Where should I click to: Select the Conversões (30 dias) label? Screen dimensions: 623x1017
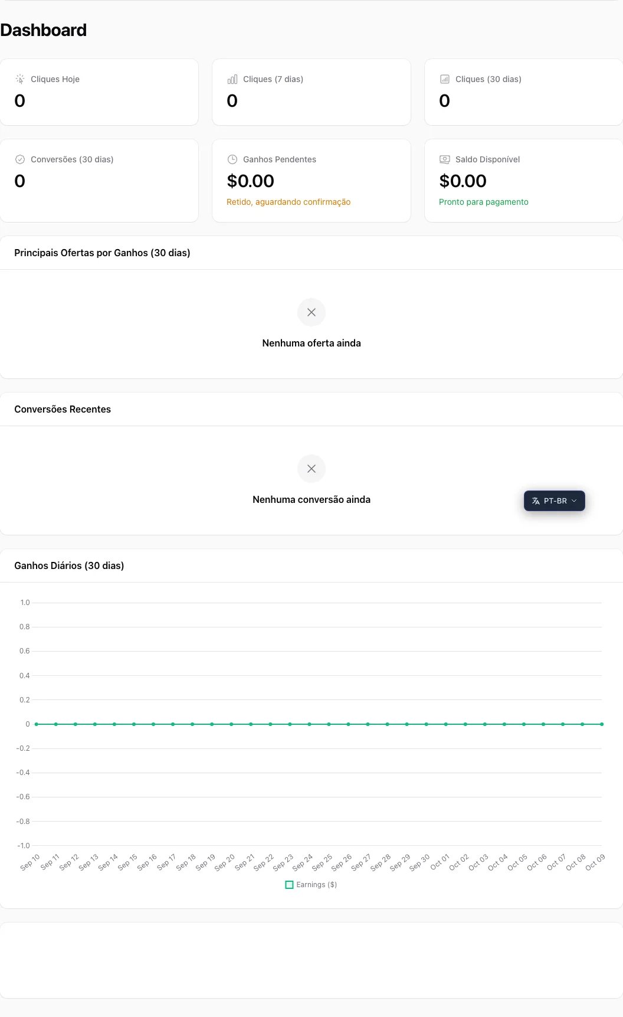click(x=72, y=159)
